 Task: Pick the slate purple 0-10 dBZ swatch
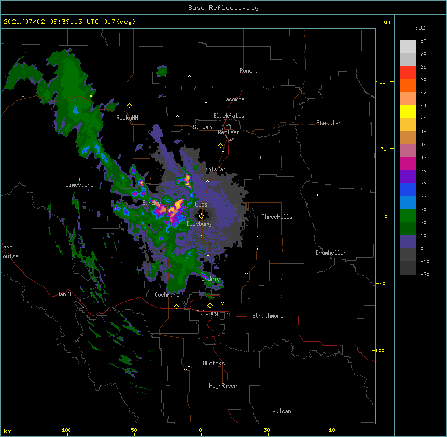[408, 242]
